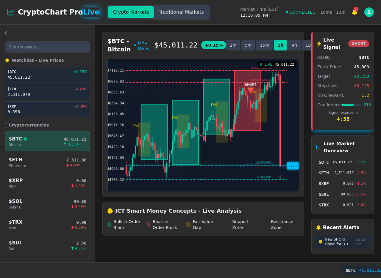Switch to the Traditional Markets tab
Image resolution: width=381 pixels, height=278 pixels.
182,12
